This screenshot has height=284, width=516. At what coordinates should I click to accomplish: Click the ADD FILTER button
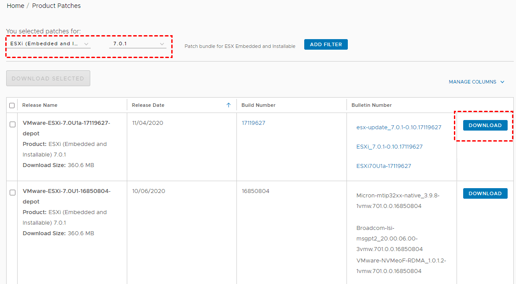(326, 44)
